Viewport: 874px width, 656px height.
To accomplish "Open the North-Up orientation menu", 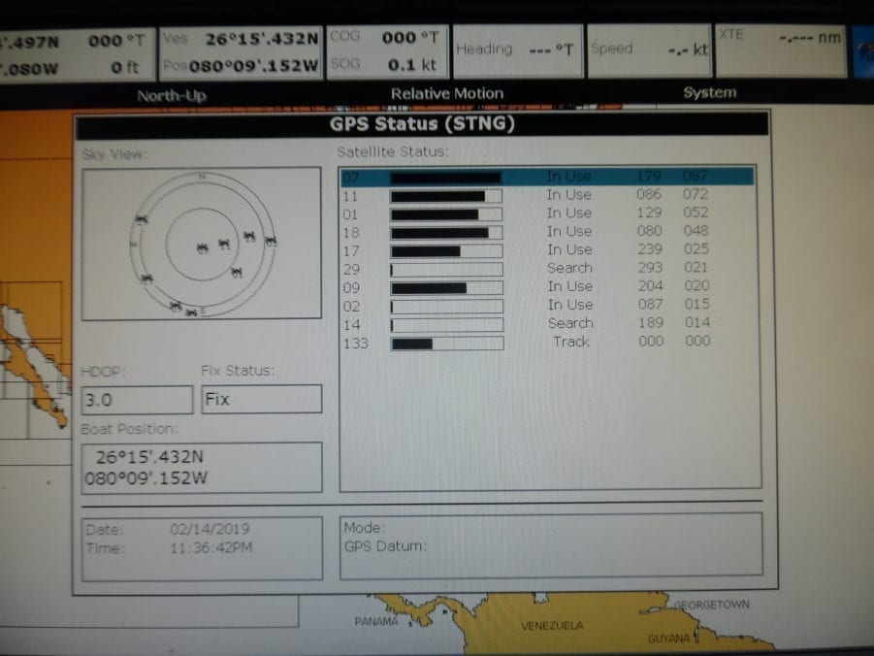I will point(172,96).
